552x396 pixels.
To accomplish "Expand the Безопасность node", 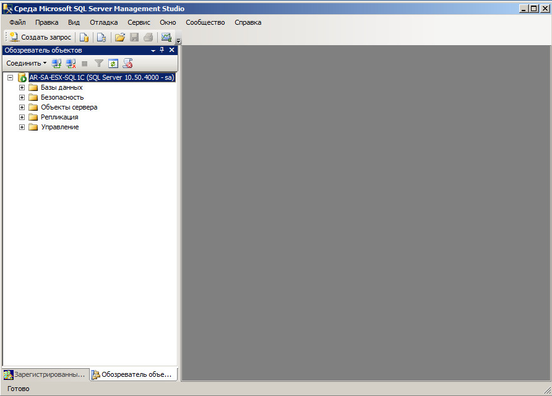I will (x=22, y=97).
